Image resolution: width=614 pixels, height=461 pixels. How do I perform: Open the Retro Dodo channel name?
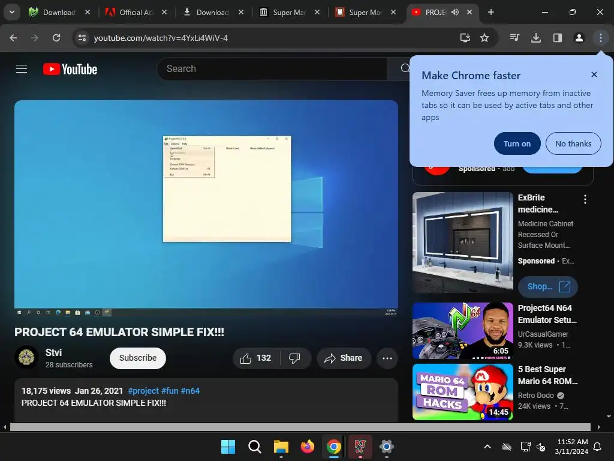point(535,395)
